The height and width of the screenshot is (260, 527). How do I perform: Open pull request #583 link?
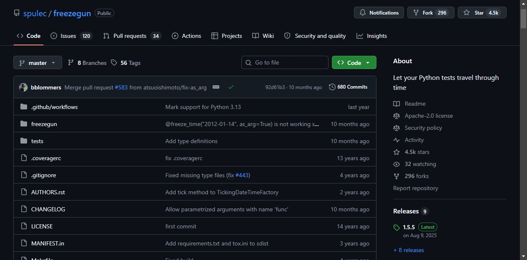coord(121,87)
